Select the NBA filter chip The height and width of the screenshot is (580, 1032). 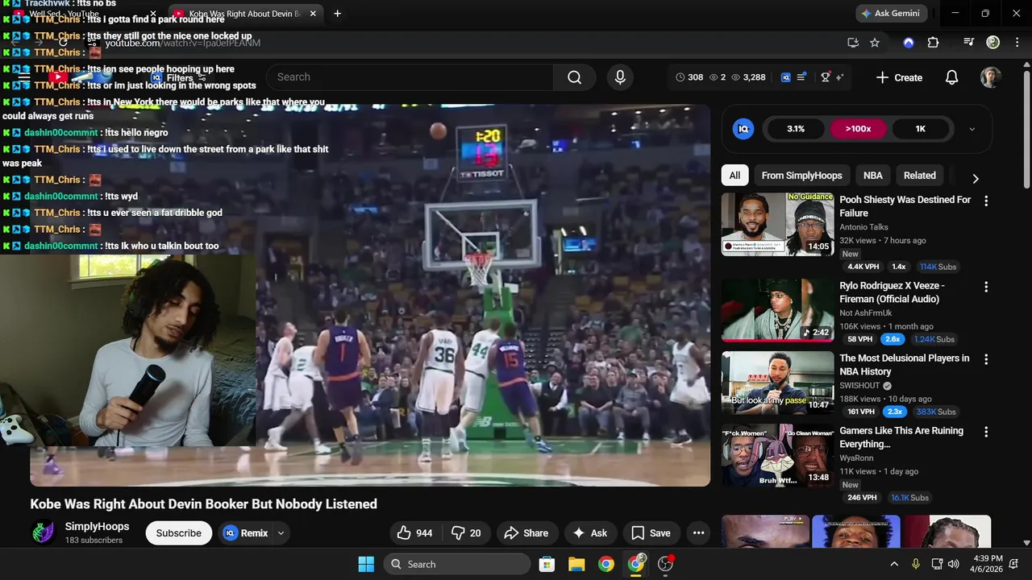(873, 176)
